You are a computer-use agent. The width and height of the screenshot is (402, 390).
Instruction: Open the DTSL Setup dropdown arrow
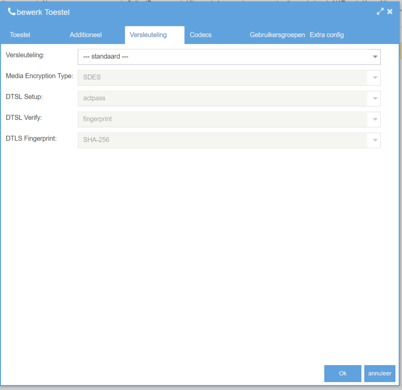coord(374,98)
